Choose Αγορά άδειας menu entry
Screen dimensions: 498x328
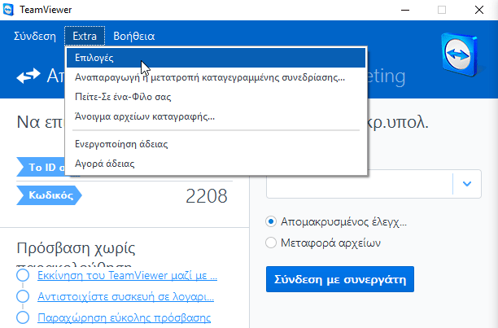[x=216, y=164]
